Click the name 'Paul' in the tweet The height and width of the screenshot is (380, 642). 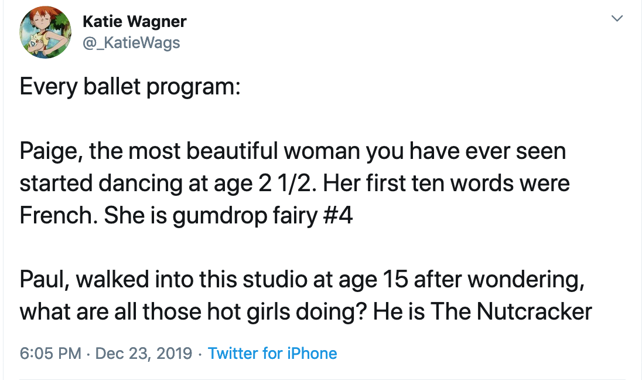pyautogui.click(x=44, y=280)
